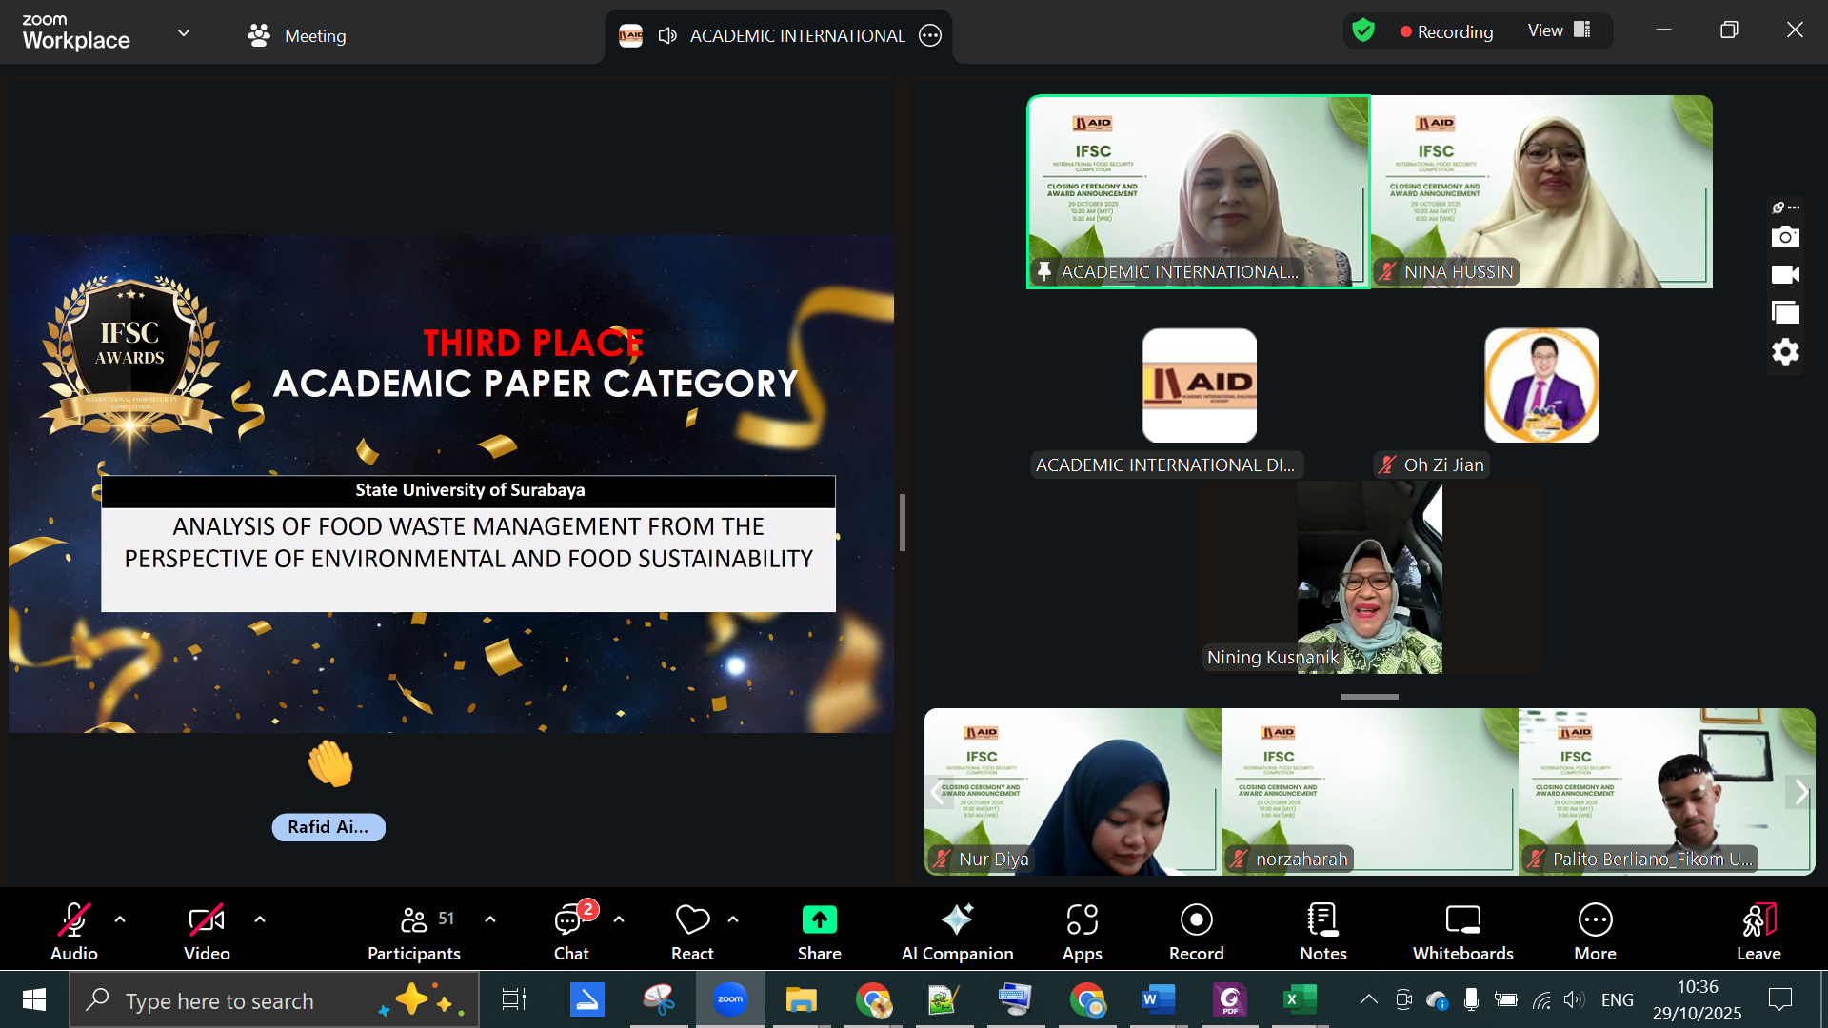Image resolution: width=1828 pixels, height=1028 pixels.
Task: Switch to the Meeting tab
Action: click(x=297, y=35)
